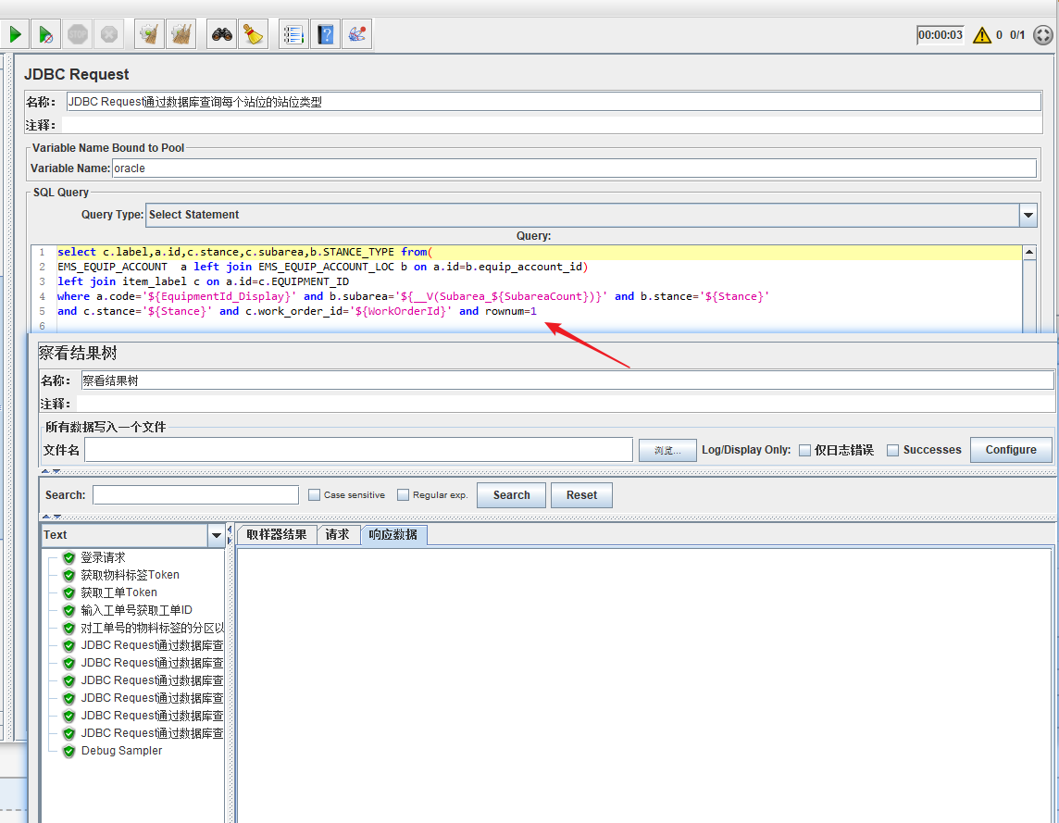Switch to the 响应数据 tab
Image resolution: width=1059 pixels, height=823 pixels.
(393, 534)
